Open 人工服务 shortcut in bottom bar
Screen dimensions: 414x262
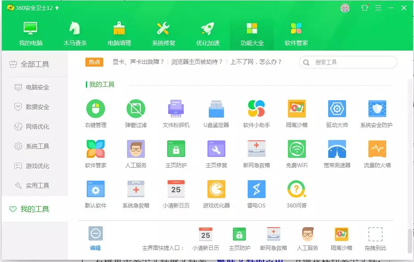click(307, 239)
